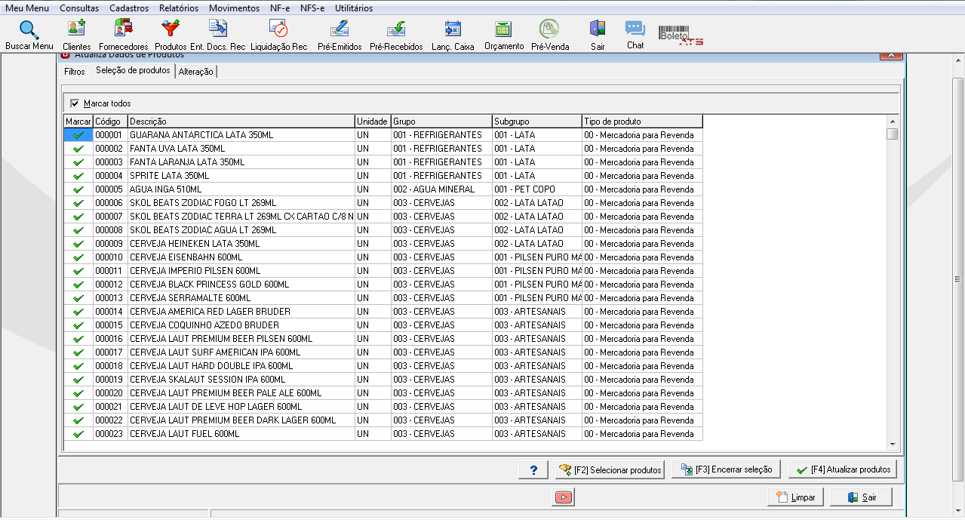Select row CERVEJA LAUT HARD DOUBLE IPA 600ML
965x520 pixels.
383,366
